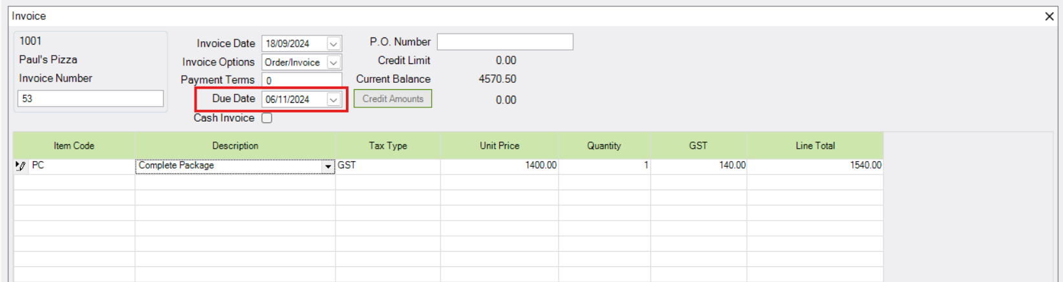Click the row edit pencil indicator icon

click(21, 166)
